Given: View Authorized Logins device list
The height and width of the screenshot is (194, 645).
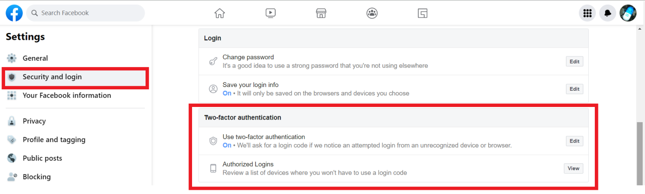Looking at the screenshot, I should click(573, 169).
